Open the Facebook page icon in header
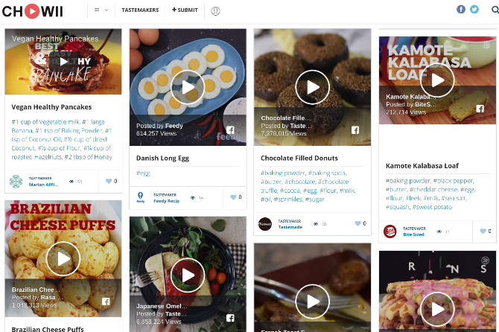This screenshot has width=499, height=332. 461,10
